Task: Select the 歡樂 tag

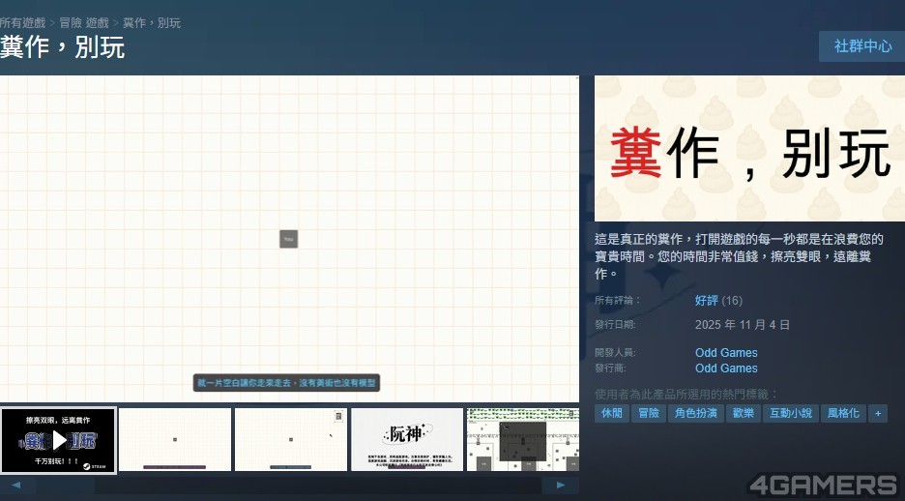Action: pos(742,413)
